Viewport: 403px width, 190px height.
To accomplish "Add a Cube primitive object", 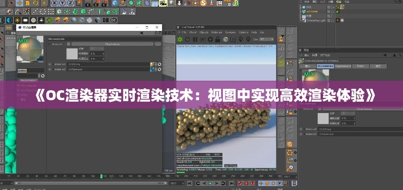I will (115, 3).
